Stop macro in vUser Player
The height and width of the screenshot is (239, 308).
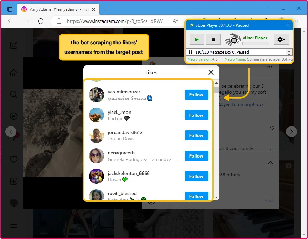(x=213, y=40)
